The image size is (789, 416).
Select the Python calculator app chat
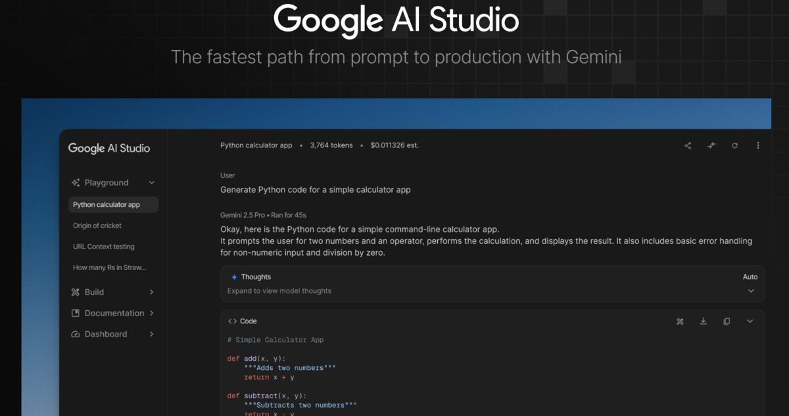coord(113,204)
